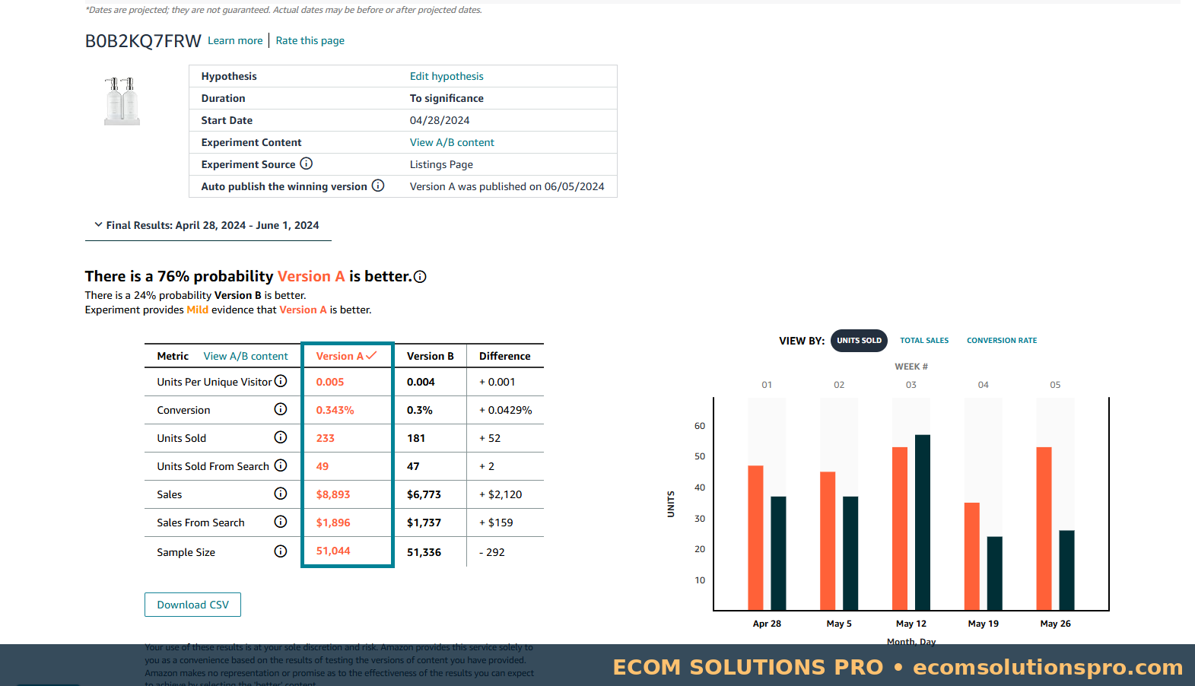The width and height of the screenshot is (1195, 686).
Task: Click info icon next to Experiment Source
Action: (307, 164)
